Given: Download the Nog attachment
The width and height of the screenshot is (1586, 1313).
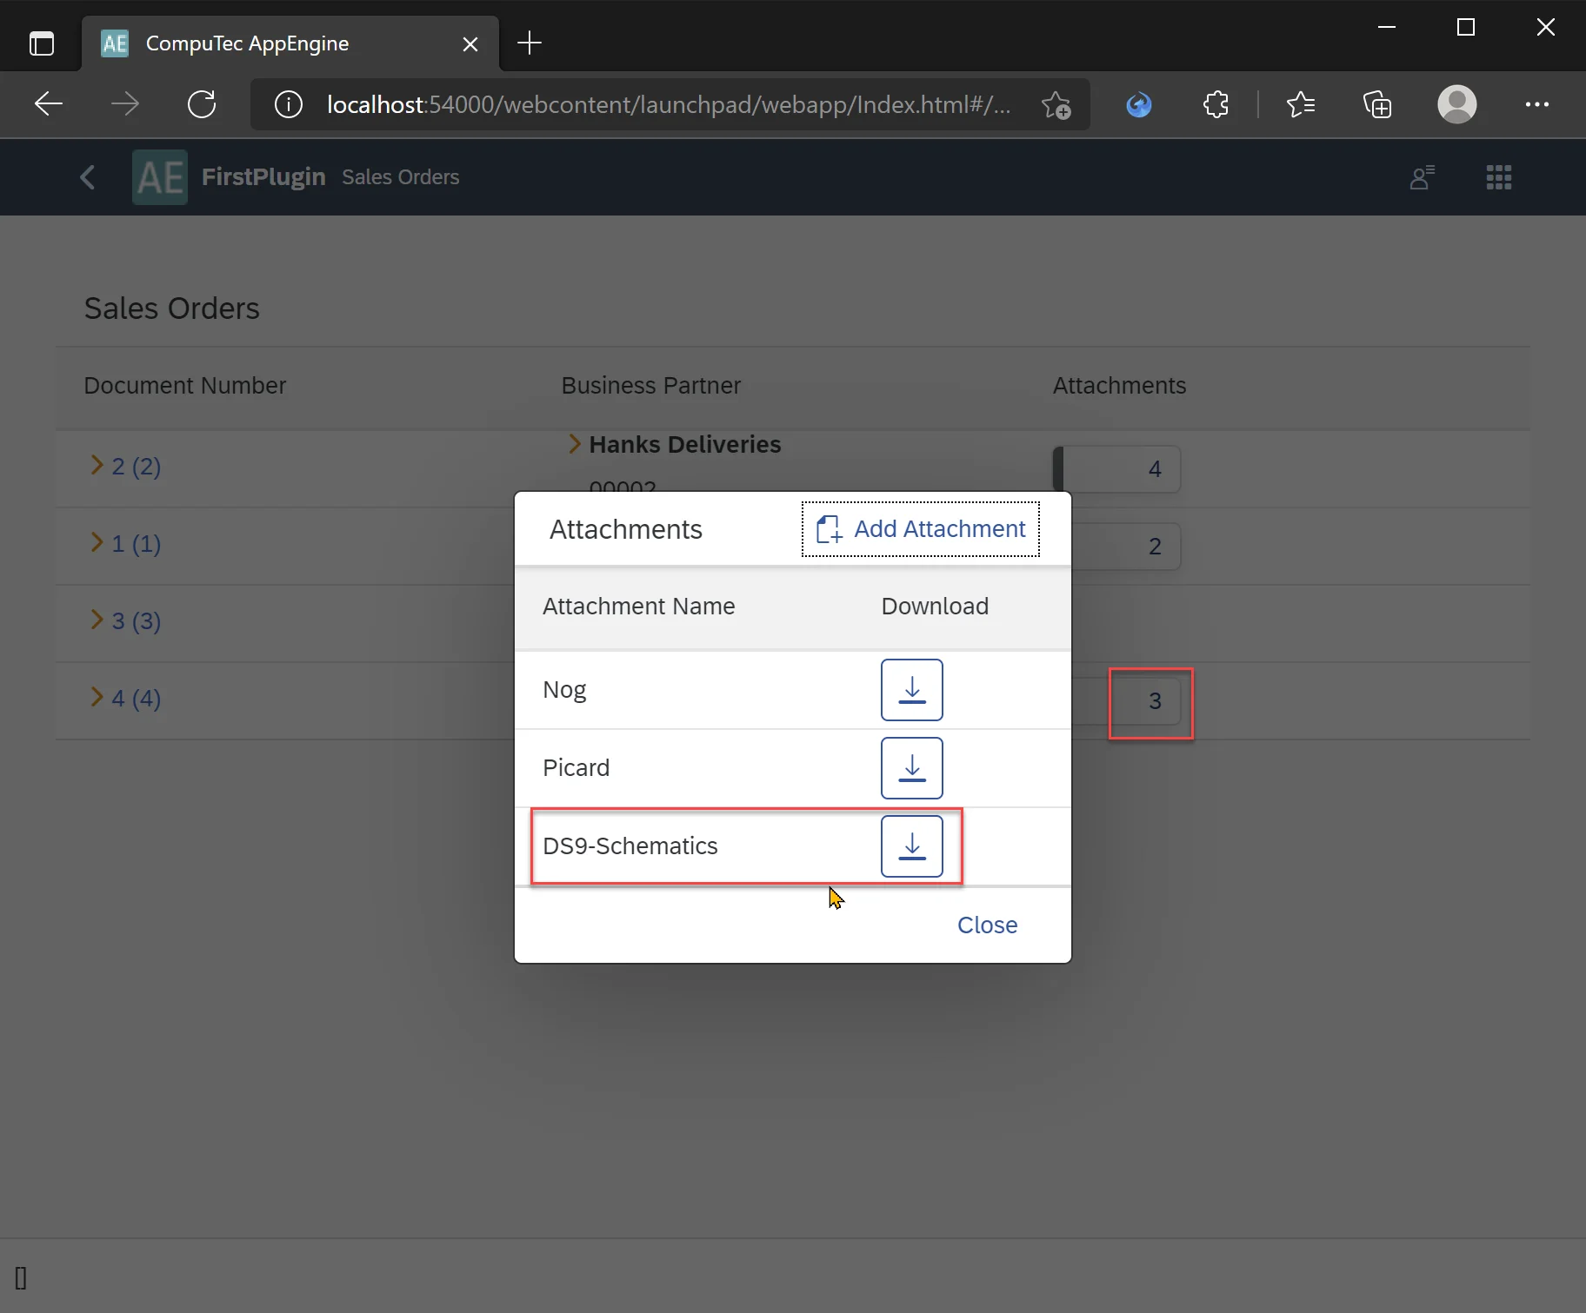Looking at the screenshot, I should coord(911,690).
